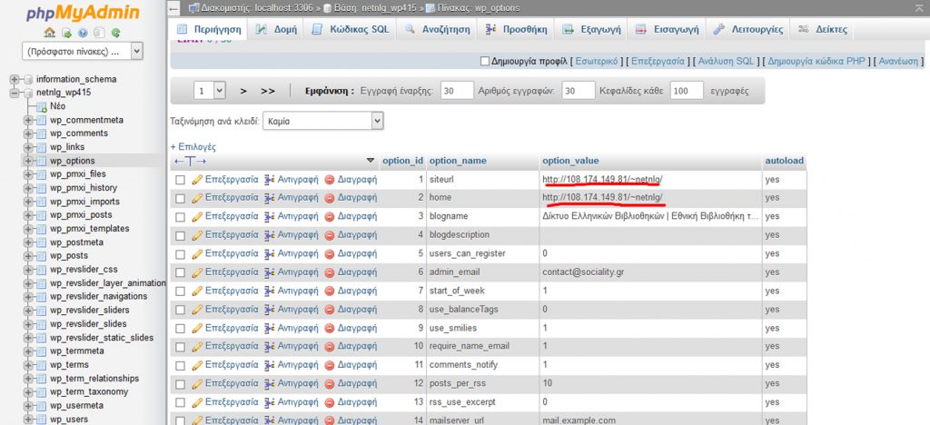Click the Εγγραφή έναρξης input field
Viewport: 930px width, 425px height.
457,91
